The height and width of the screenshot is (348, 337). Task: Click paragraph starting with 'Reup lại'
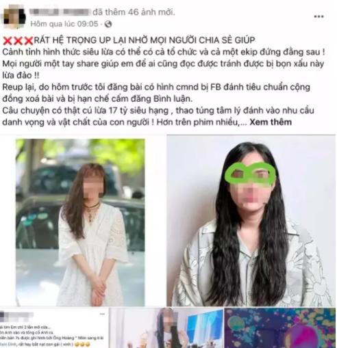(x=156, y=93)
